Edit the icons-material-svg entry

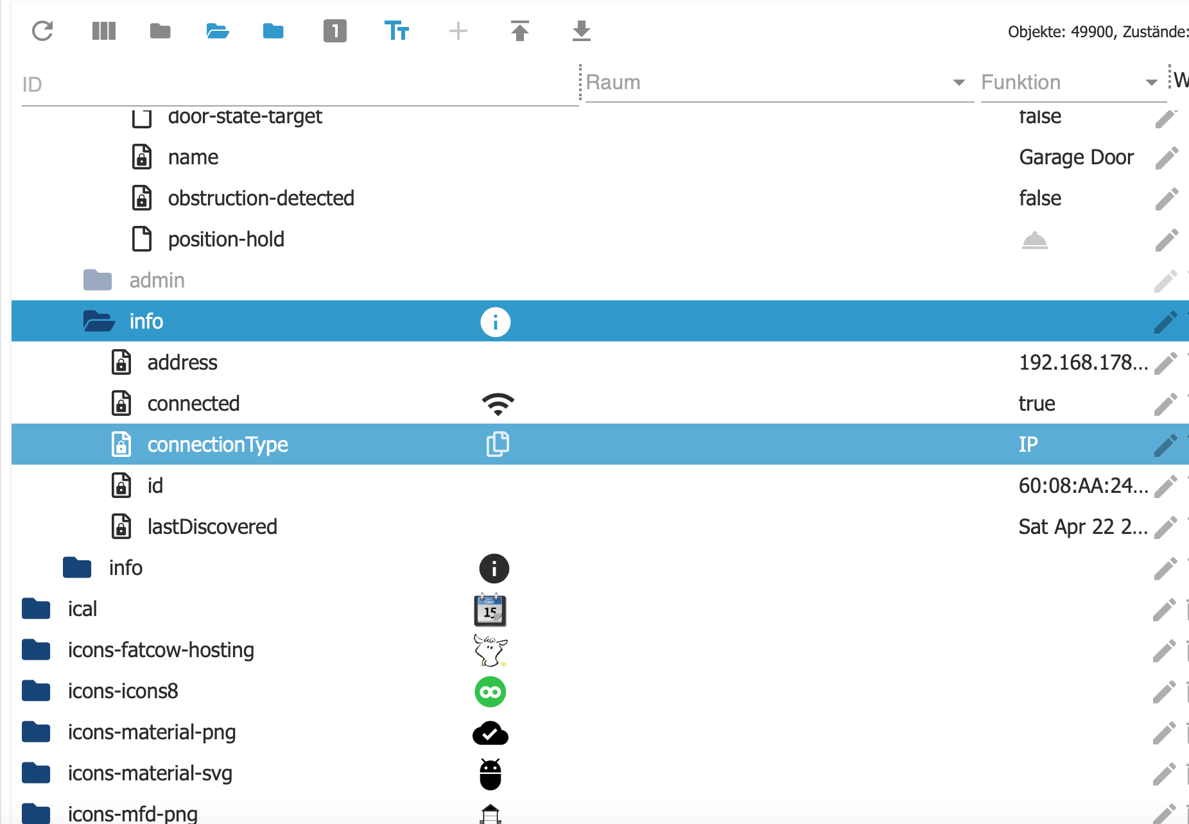1164,773
